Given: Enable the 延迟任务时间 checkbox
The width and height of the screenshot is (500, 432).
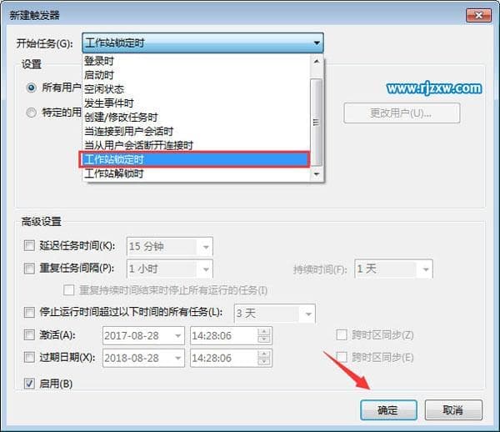Looking at the screenshot, I should click(29, 246).
